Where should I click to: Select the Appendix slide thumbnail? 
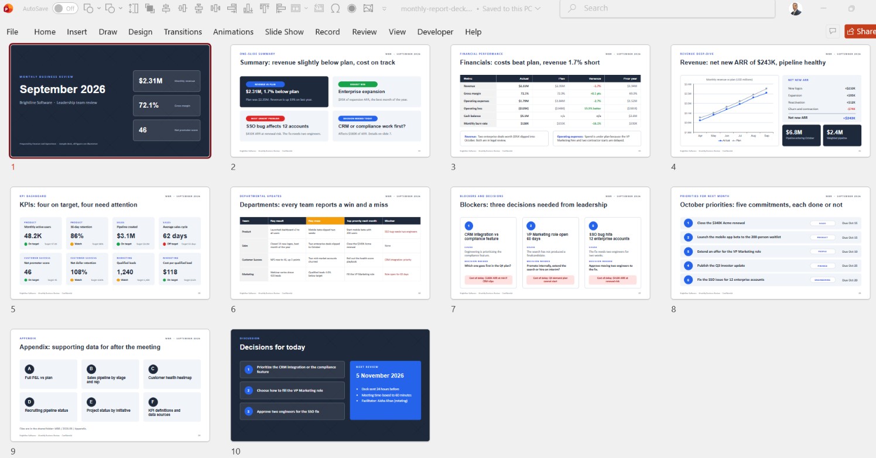(110, 385)
